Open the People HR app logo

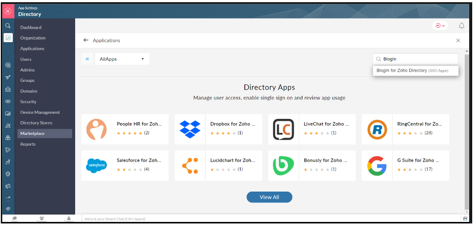click(x=96, y=129)
